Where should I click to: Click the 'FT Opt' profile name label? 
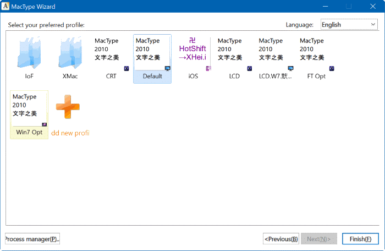point(316,76)
